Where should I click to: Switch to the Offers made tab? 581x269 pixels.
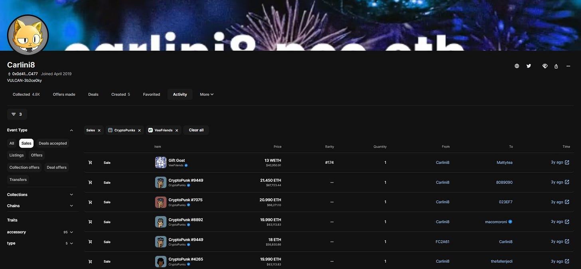pyautogui.click(x=64, y=94)
